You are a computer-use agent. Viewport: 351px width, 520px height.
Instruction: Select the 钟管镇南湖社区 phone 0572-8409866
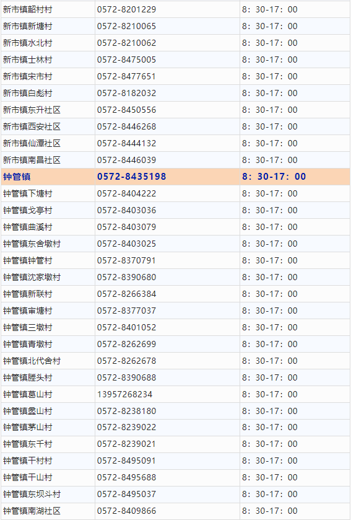click(x=126, y=511)
